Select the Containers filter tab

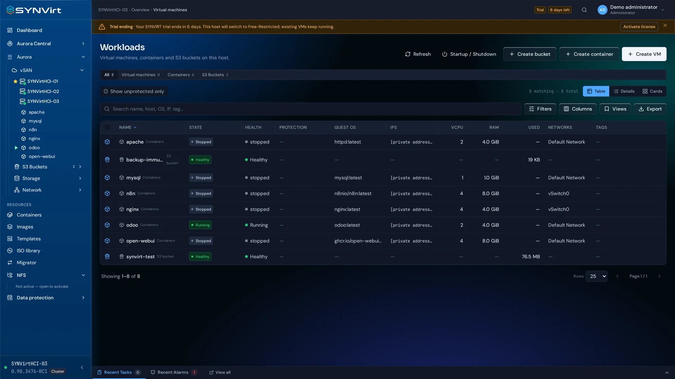(x=181, y=75)
